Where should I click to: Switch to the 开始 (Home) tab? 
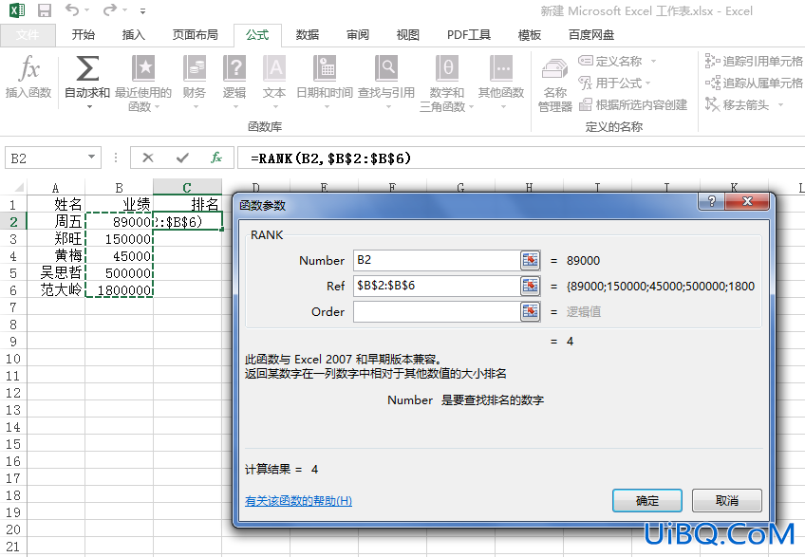pos(84,35)
